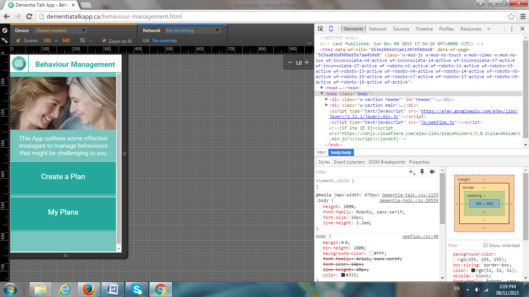529x297 pixels.
Task: Tap the My Plans button
Action: [63, 213]
